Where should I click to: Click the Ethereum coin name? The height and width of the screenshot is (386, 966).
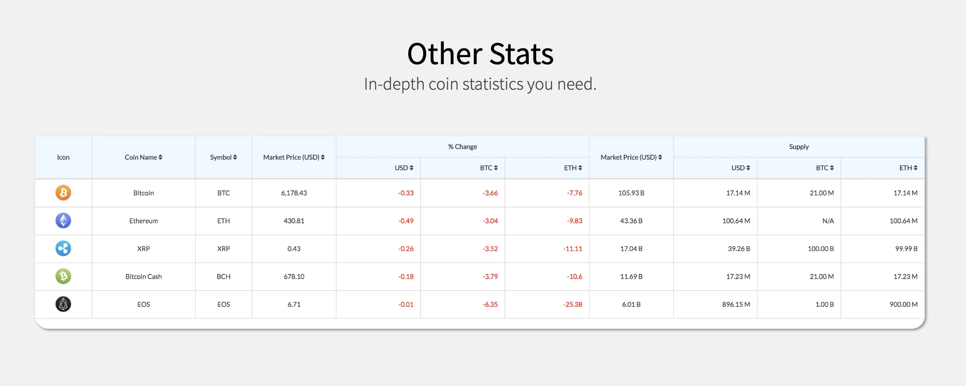pyautogui.click(x=143, y=221)
